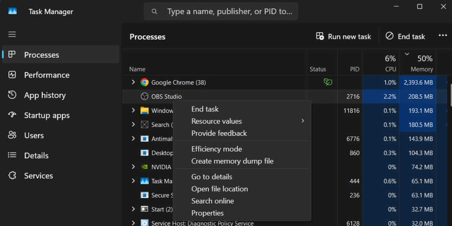Click the search magnifier icon

click(154, 11)
